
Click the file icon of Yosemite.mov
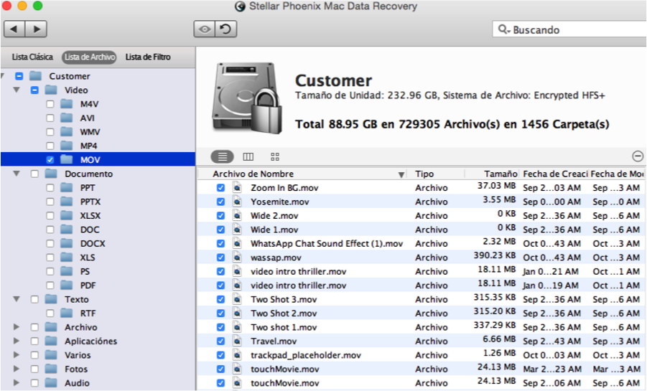(x=237, y=202)
